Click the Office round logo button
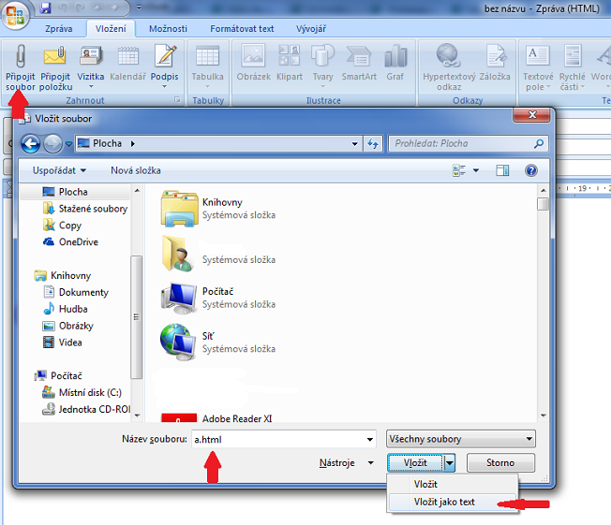611x525 pixels. pyautogui.click(x=15, y=17)
